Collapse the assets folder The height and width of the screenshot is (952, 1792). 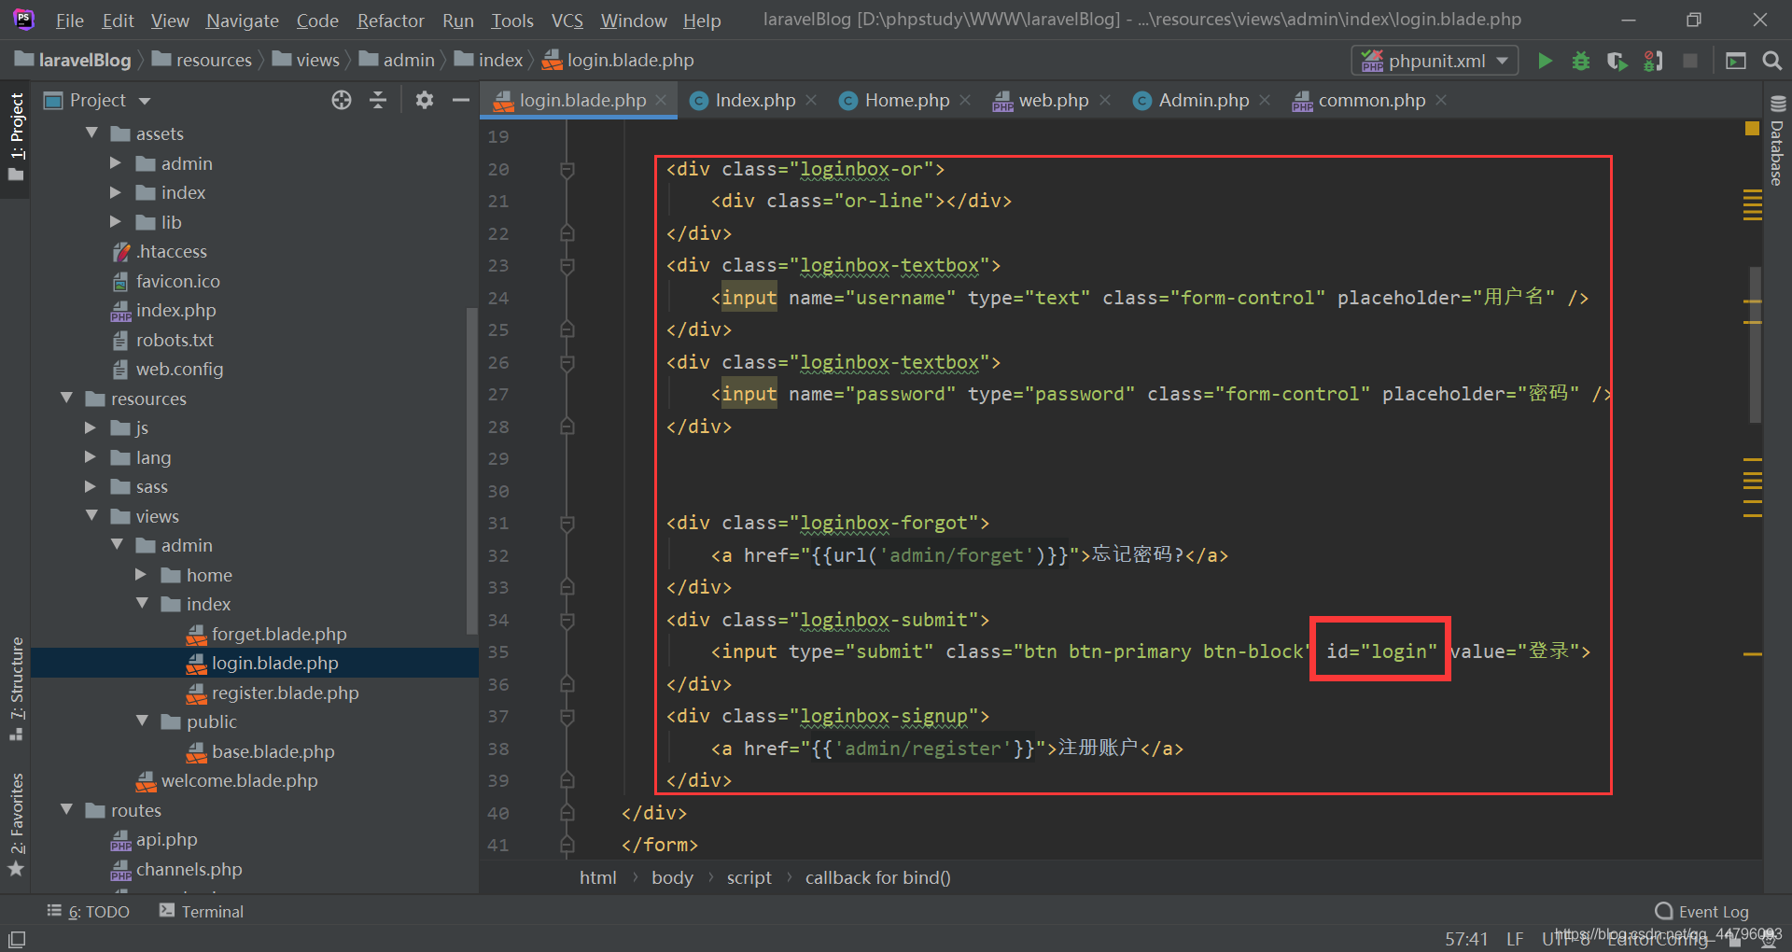(x=91, y=133)
